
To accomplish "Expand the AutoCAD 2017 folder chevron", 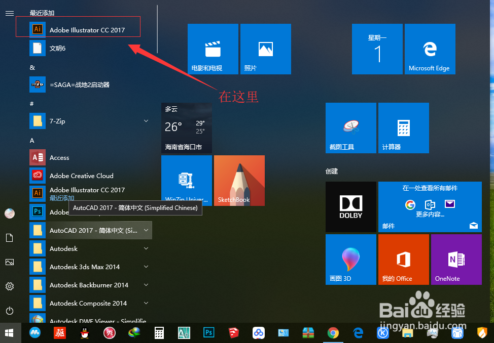I will tap(146, 230).
